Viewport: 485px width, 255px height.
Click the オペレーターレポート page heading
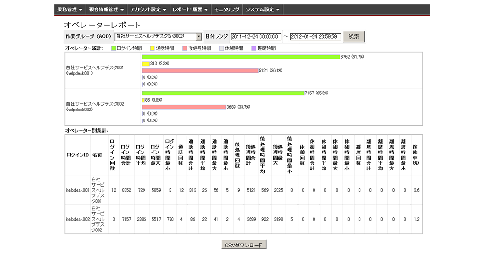click(x=102, y=25)
